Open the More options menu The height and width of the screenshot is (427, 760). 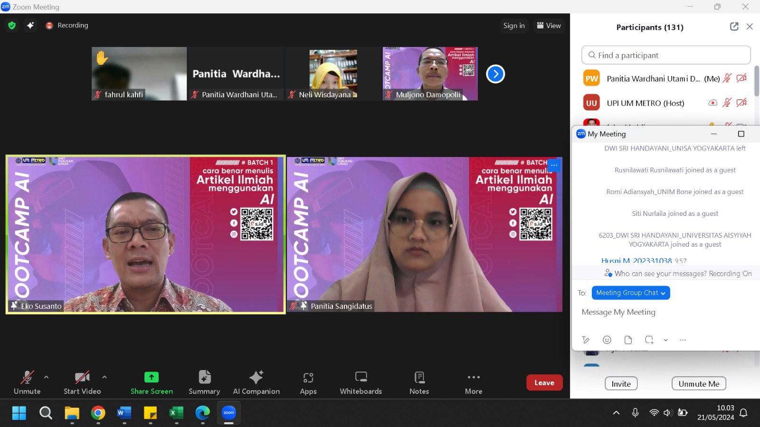(474, 382)
